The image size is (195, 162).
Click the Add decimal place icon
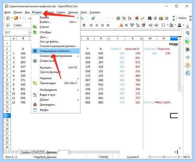click(x=138, y=25)
